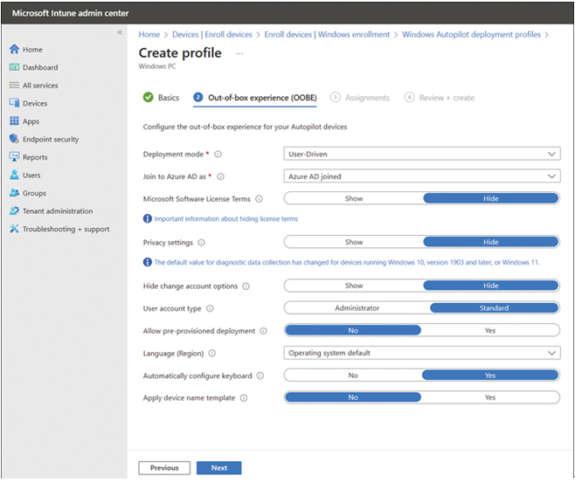Open Important information about hiding license terms link
The height and width of the screenshot is (482, 575).
pos(225,219)
